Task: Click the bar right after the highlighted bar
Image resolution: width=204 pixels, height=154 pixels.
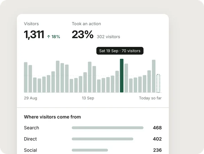Action: [x=126, y=78]
